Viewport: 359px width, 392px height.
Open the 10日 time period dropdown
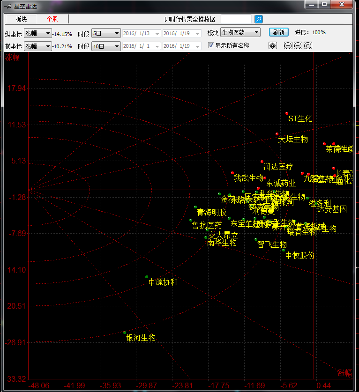tap(105, 46)
